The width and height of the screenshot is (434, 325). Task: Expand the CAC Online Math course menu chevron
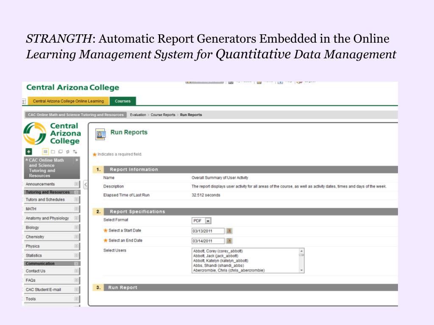77,160
